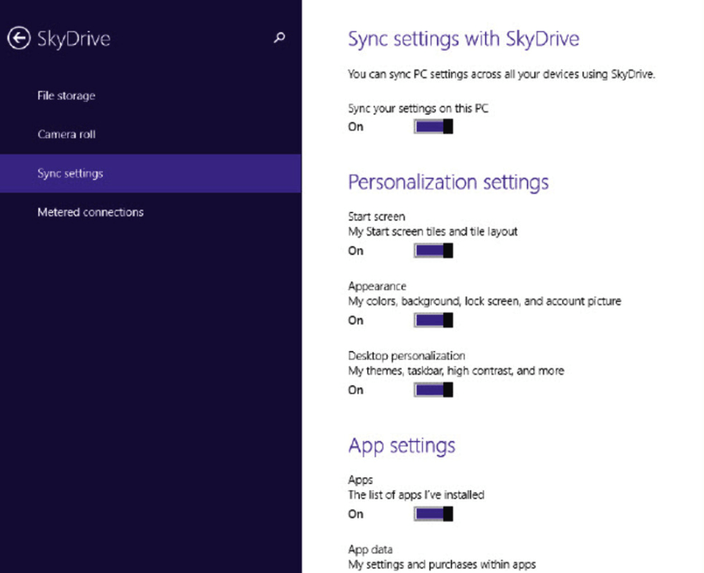The image size is (704, 573).
Task: Disable Desktop personalization sync switch
Action: point(433,390)
